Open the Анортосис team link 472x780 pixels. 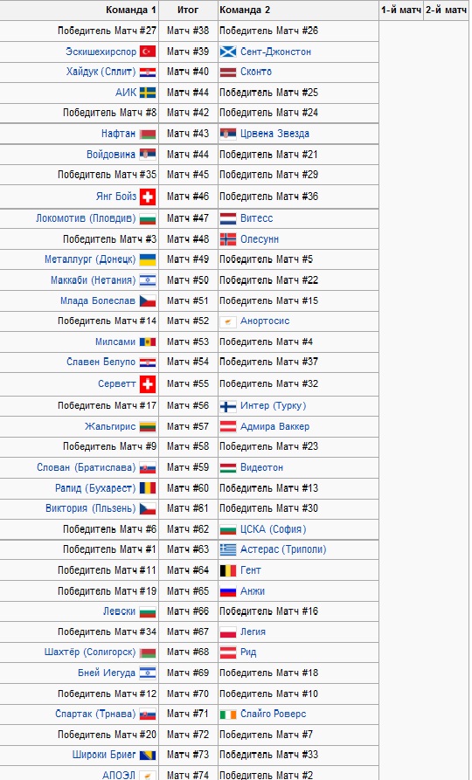[265, 321]
